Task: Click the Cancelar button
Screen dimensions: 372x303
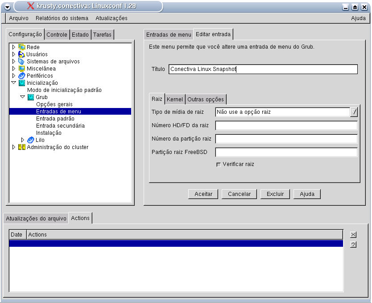Action: pyautogui.click(x=239, y=194)
